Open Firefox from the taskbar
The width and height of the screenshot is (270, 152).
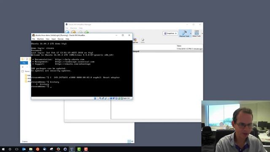(58, 149)
